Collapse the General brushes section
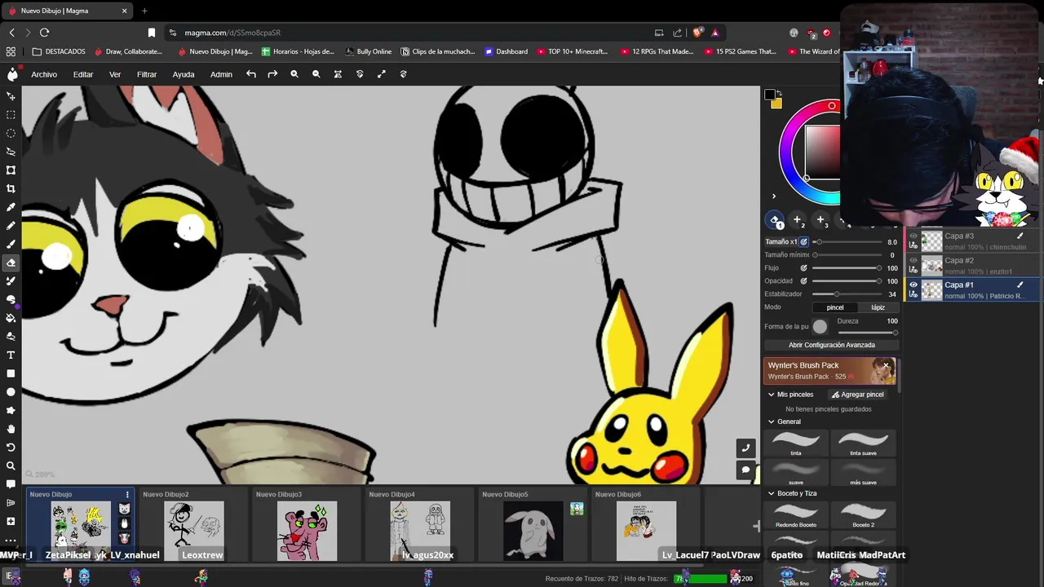This screenshot has height=587, width=1044. (772, 421)
